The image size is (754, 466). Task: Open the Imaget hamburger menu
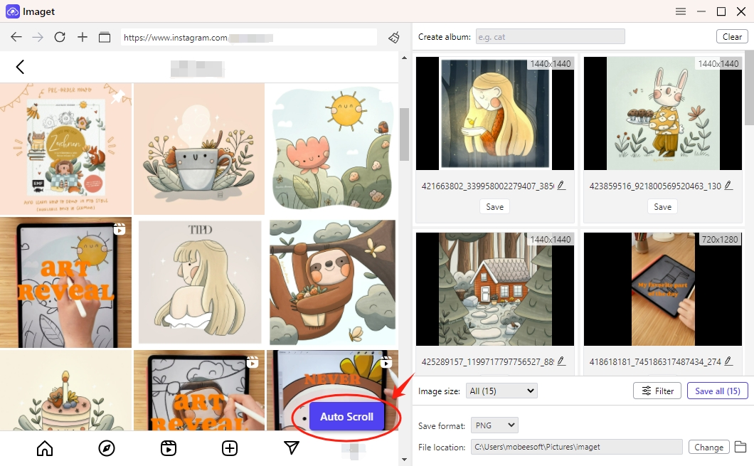click(680, 11)
